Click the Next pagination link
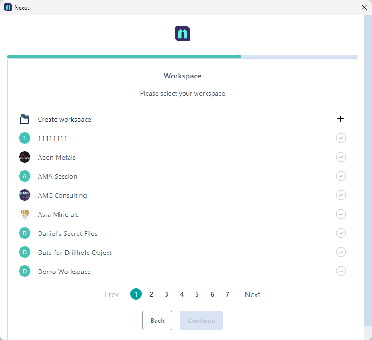This screenshot has width=372, height=340. pos(253,295)
